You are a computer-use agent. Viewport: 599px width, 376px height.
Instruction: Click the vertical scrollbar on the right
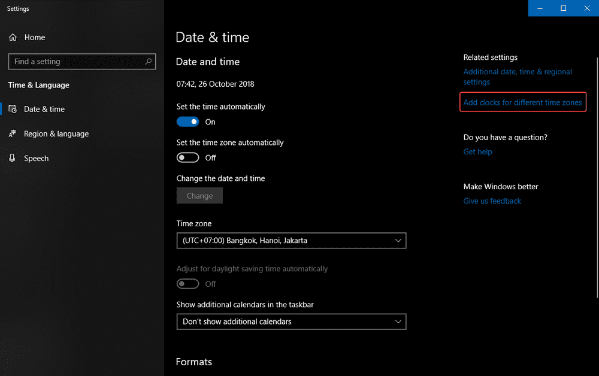(x=597, y=177)
